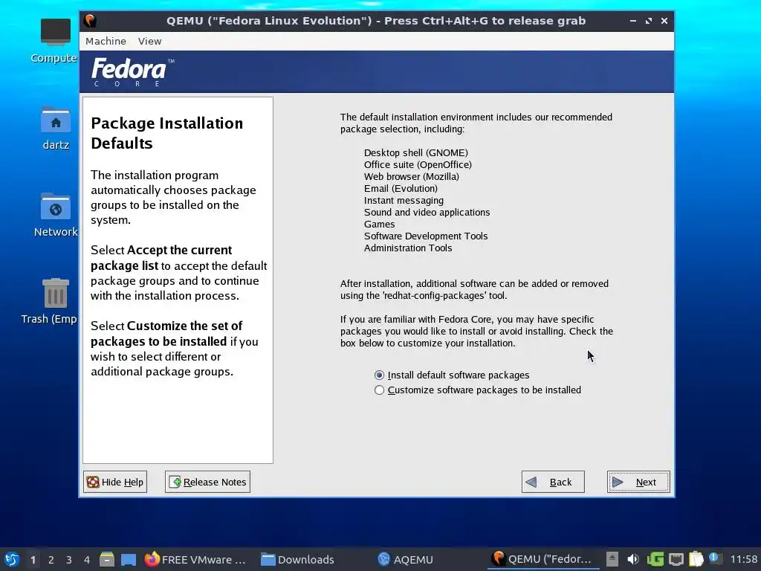Viewport: 761px width, 571px height.
Task: Open the Machine menu
Action: pyautogui.click(x=106, y=42)
